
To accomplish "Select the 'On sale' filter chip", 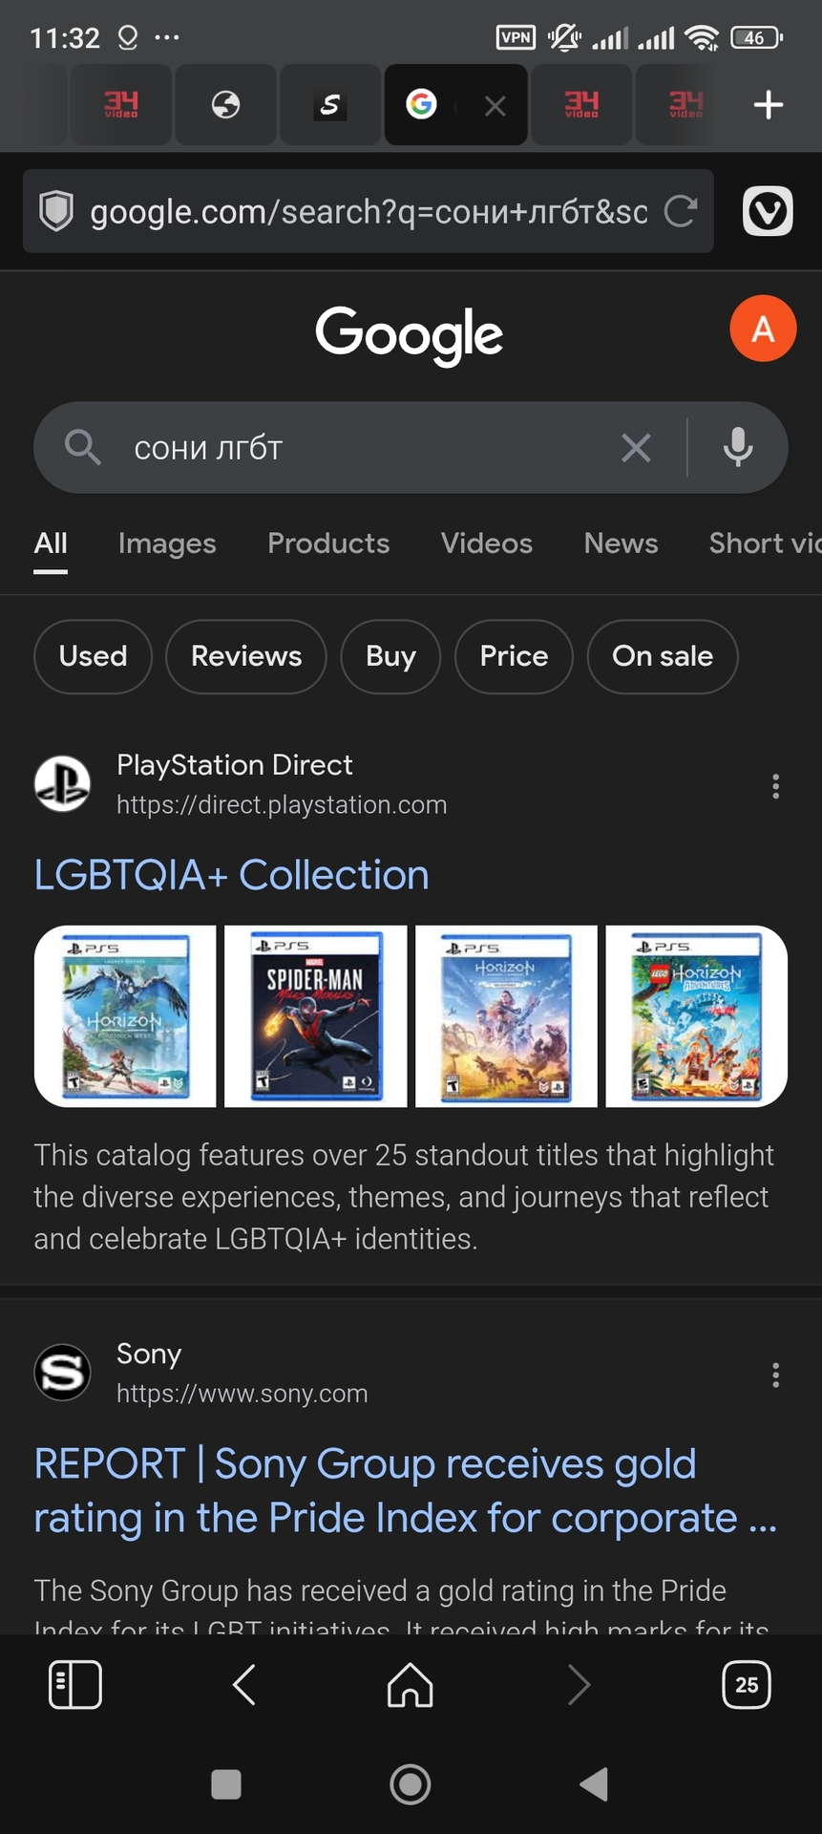I will (x=662, y=656).
